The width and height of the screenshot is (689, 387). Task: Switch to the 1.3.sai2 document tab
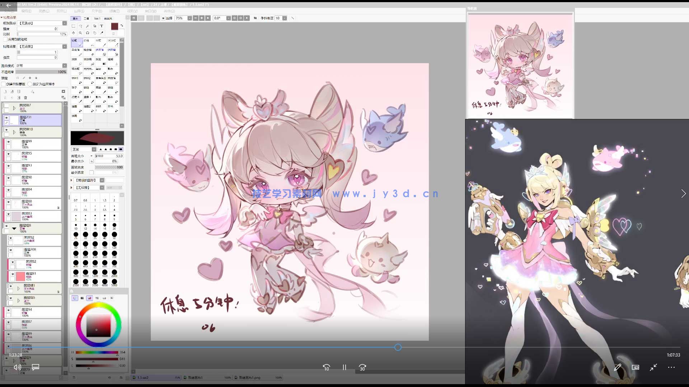tap(143, 378)
